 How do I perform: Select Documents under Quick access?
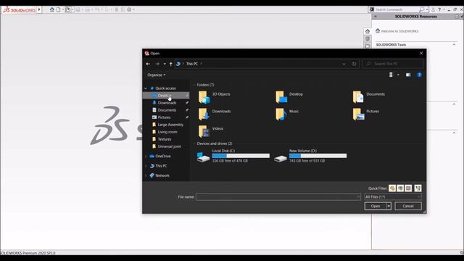pyautogui.click(x=166, y=110)
